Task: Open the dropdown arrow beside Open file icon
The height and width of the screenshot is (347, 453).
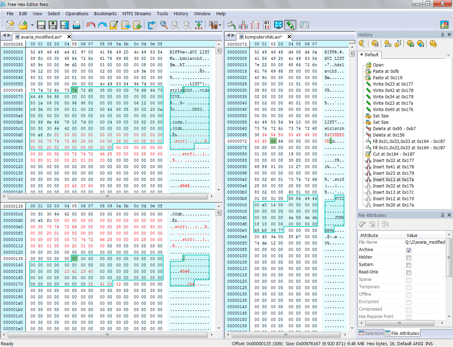Action: pos(32,25)
